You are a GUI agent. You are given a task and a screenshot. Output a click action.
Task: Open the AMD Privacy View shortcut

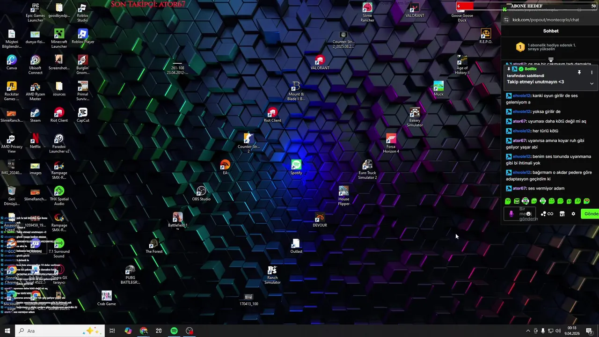click(12, 143)
